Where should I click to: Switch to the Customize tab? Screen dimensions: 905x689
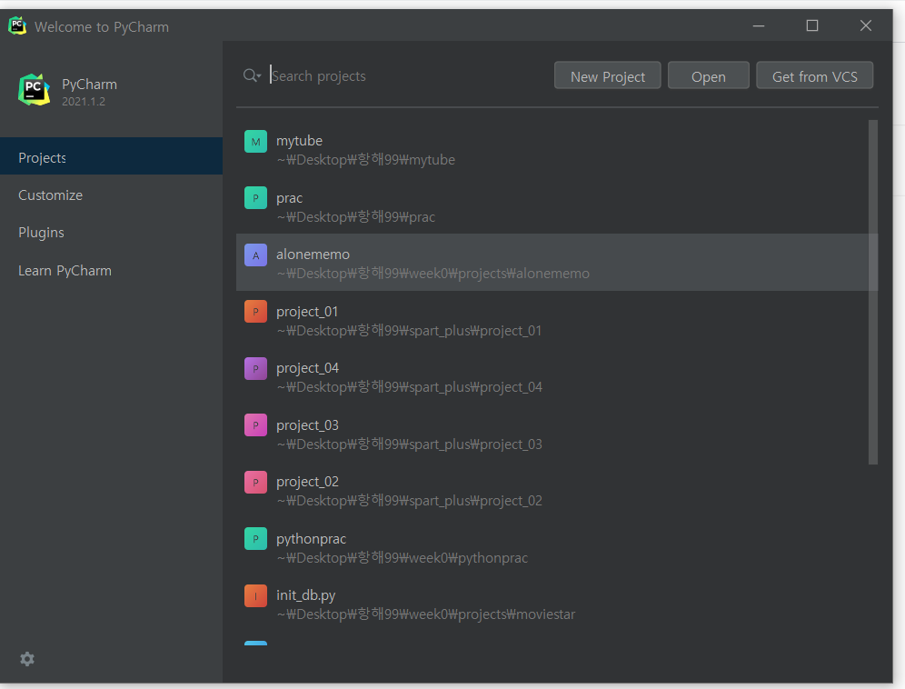coord(112,195)
